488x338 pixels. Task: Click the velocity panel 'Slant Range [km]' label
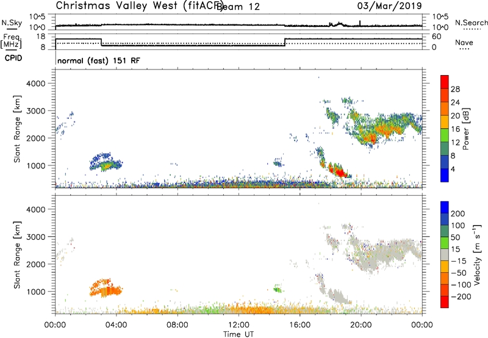tap(17, 255)
